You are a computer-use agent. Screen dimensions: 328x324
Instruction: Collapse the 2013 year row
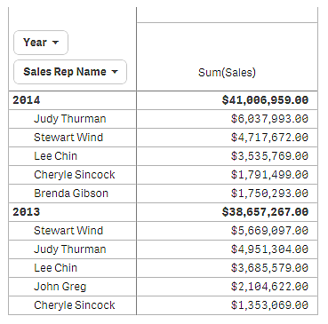(x=27, y=212)
